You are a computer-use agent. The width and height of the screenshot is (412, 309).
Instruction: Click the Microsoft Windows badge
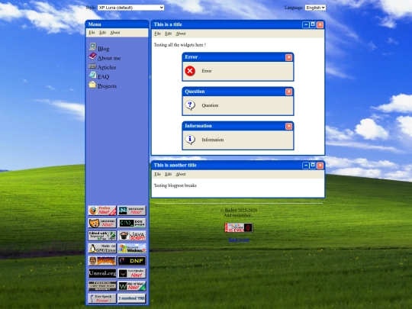click(132, 248)
